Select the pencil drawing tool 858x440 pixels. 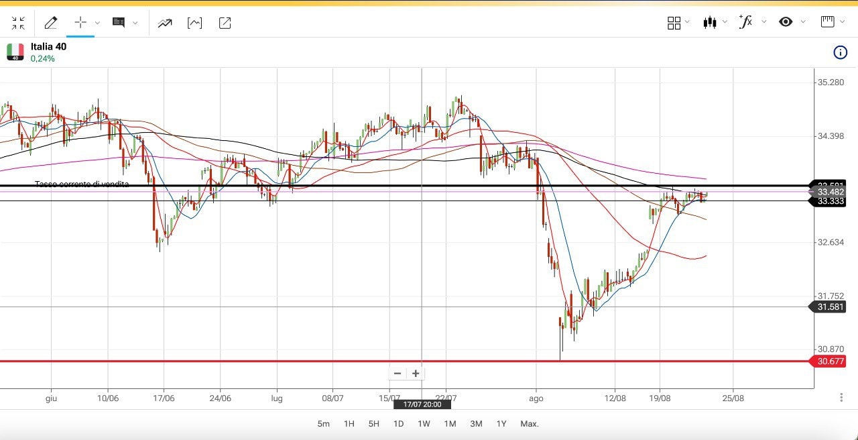[50, 23]
